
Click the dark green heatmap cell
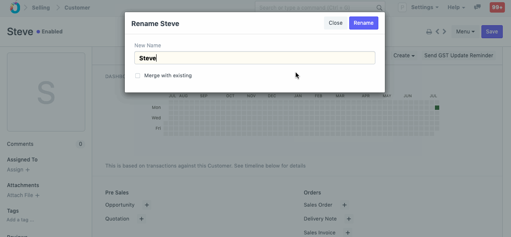click(437, 108)
